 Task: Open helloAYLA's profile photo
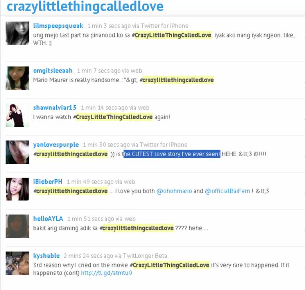point(18,226)
